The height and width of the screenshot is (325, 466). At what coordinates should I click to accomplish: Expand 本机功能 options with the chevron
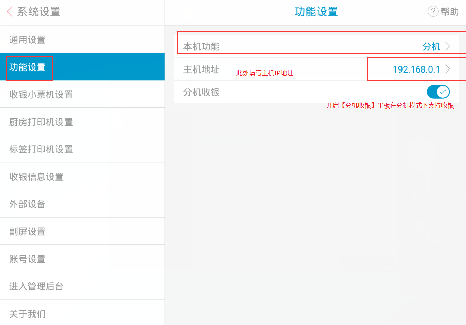(x=448, y=46)
